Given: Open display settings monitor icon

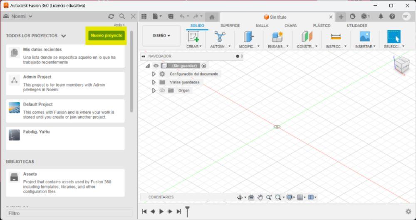Looking at the screenshot, I should (290, 197).
